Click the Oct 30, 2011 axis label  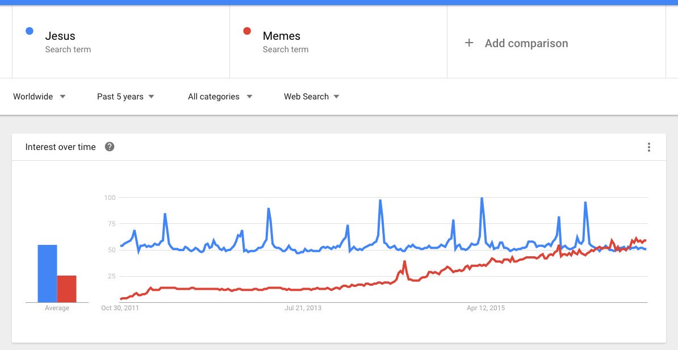(x=120, y=308)
